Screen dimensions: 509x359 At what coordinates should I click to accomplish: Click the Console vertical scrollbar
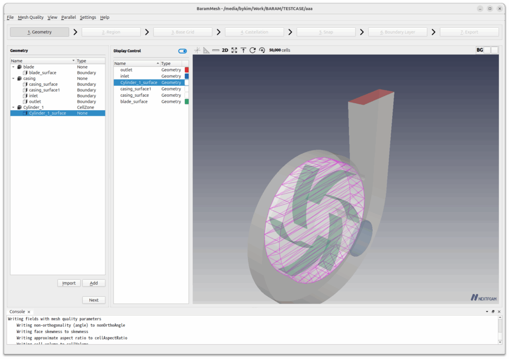(500, 330)
